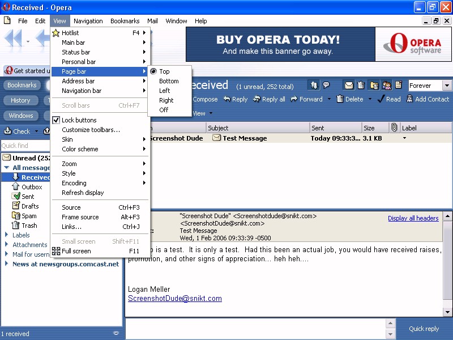Click the attachment paperclip column header

[395, 128]
